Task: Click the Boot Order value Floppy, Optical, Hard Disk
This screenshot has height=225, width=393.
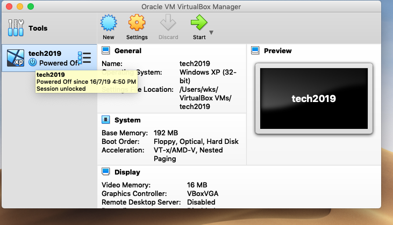Action: 196,142
